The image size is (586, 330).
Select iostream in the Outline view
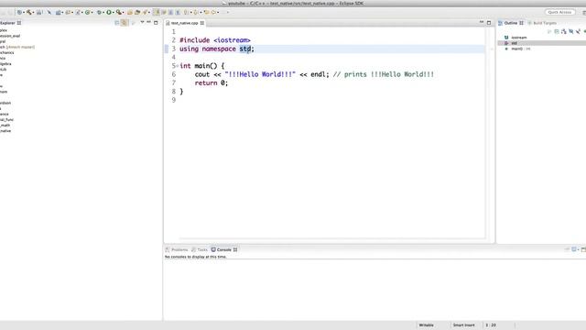click(519, 38)
